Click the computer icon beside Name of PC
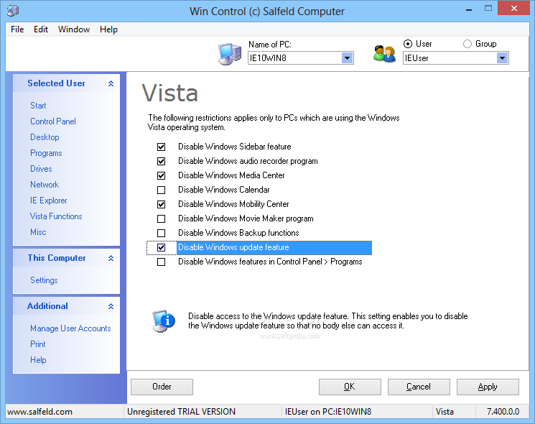The width and height of the screenshot is (535, 424). click(229, 54)
